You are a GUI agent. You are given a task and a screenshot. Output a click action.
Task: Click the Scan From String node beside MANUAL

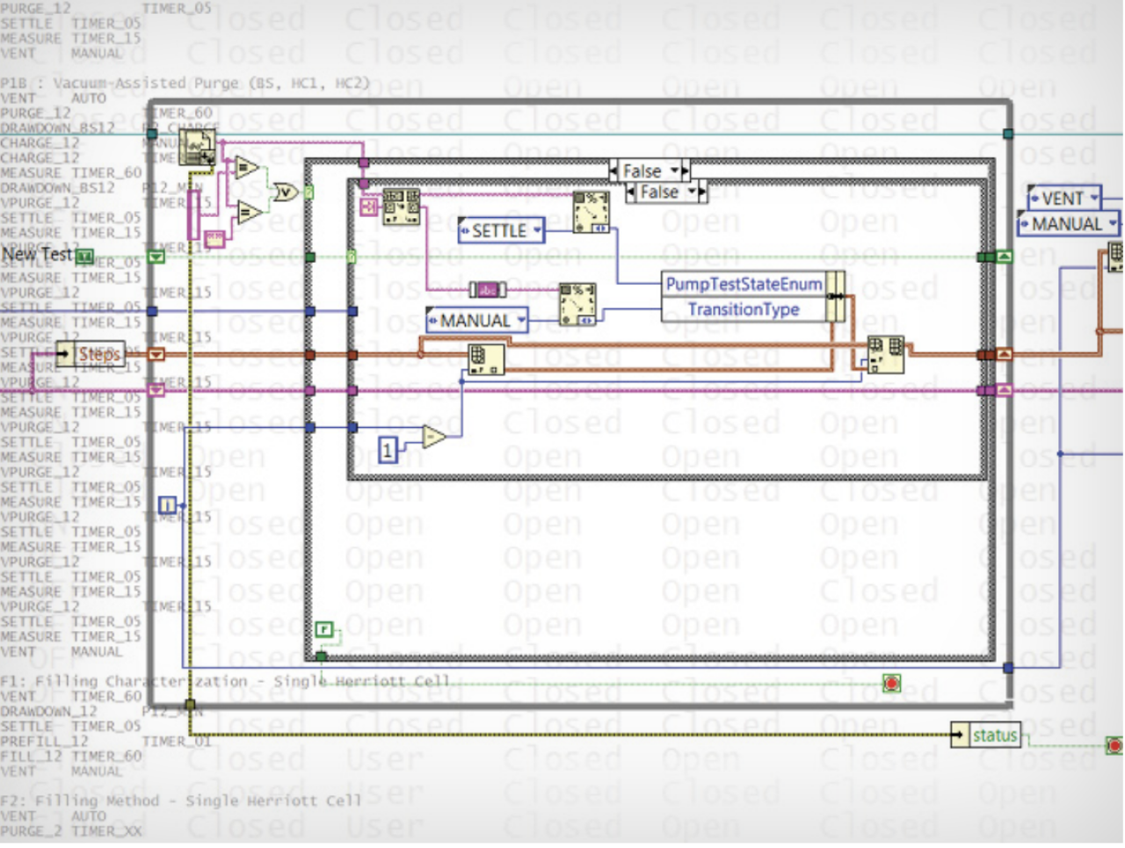(578, 304)
